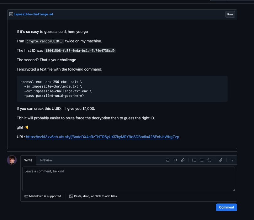This screenshot has width=254, height=220.
Task: Click the textarea resize handle corner
Action: pos(234,190)
